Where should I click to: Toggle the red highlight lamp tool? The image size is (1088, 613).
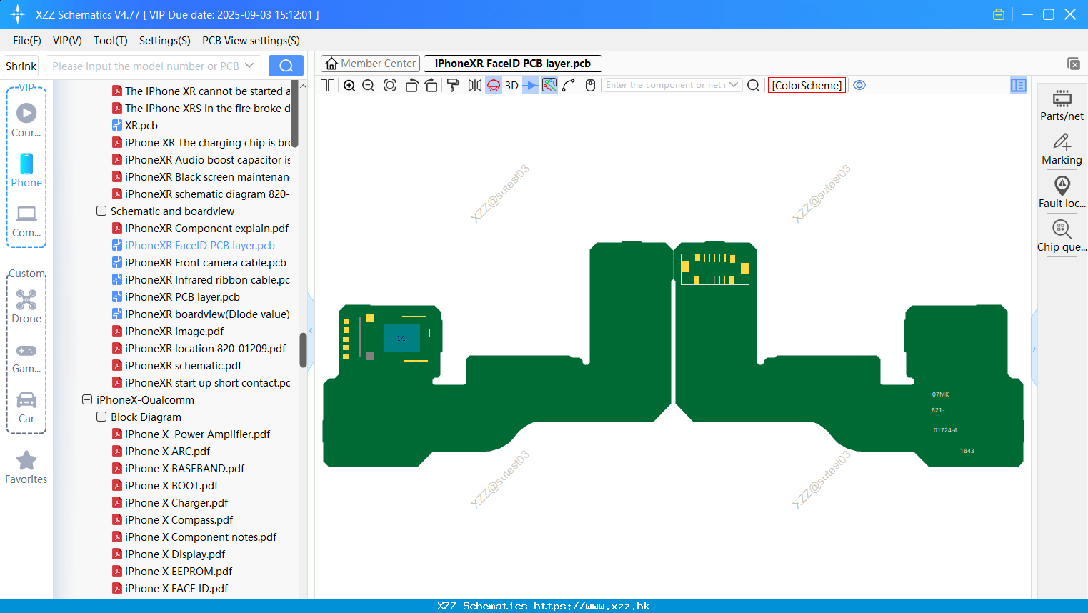tap(494, 85)
